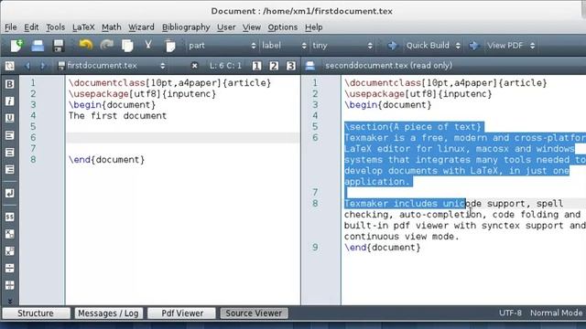Align text right using the sidebar icon
586x329 pixels.
pos(10,170)
